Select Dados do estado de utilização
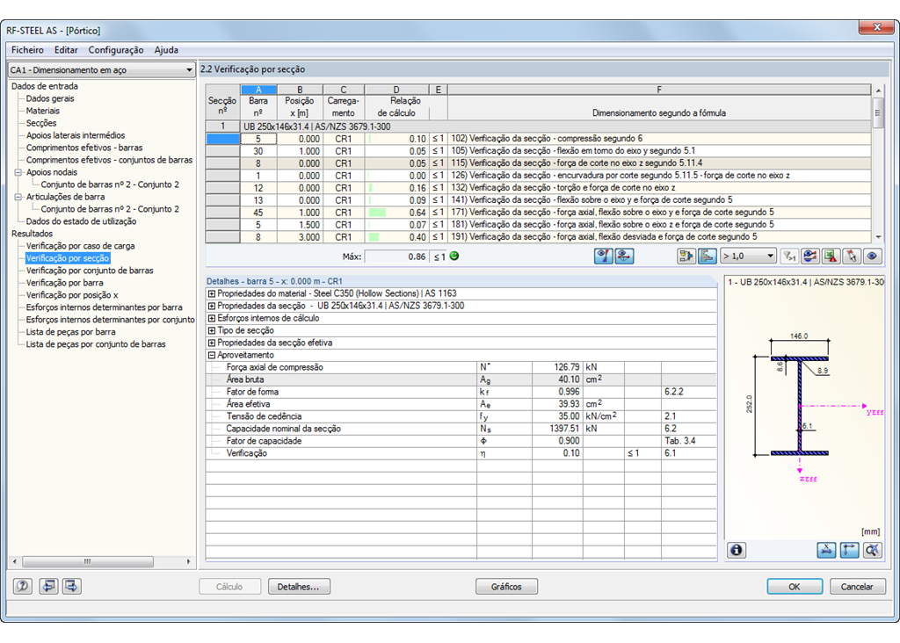 point(81,221)
